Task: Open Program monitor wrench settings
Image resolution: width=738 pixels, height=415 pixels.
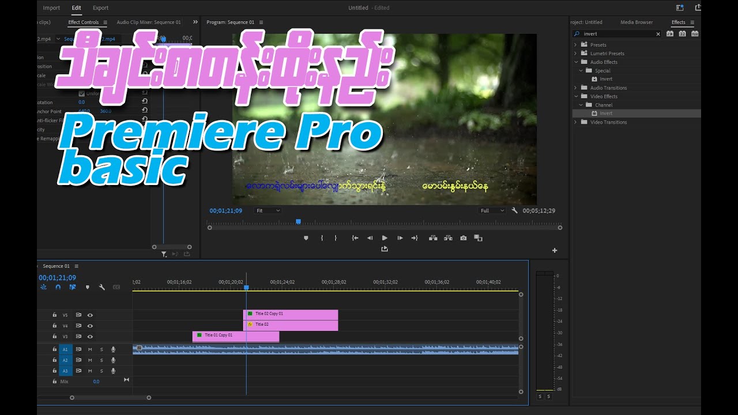Action: tap(515, 210)
